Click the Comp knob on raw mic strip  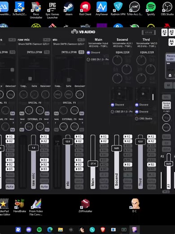(x=23, y=94)
